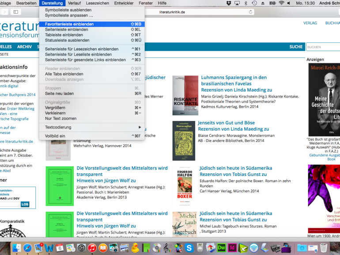Show Seitenleiste für gesendete Links
The width and height of the screenshot is (340, 255).
coord(92,60)
